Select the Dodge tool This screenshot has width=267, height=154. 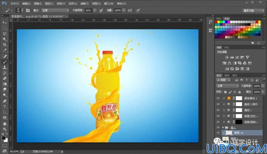pyautogui.click(x=5, y=95)
